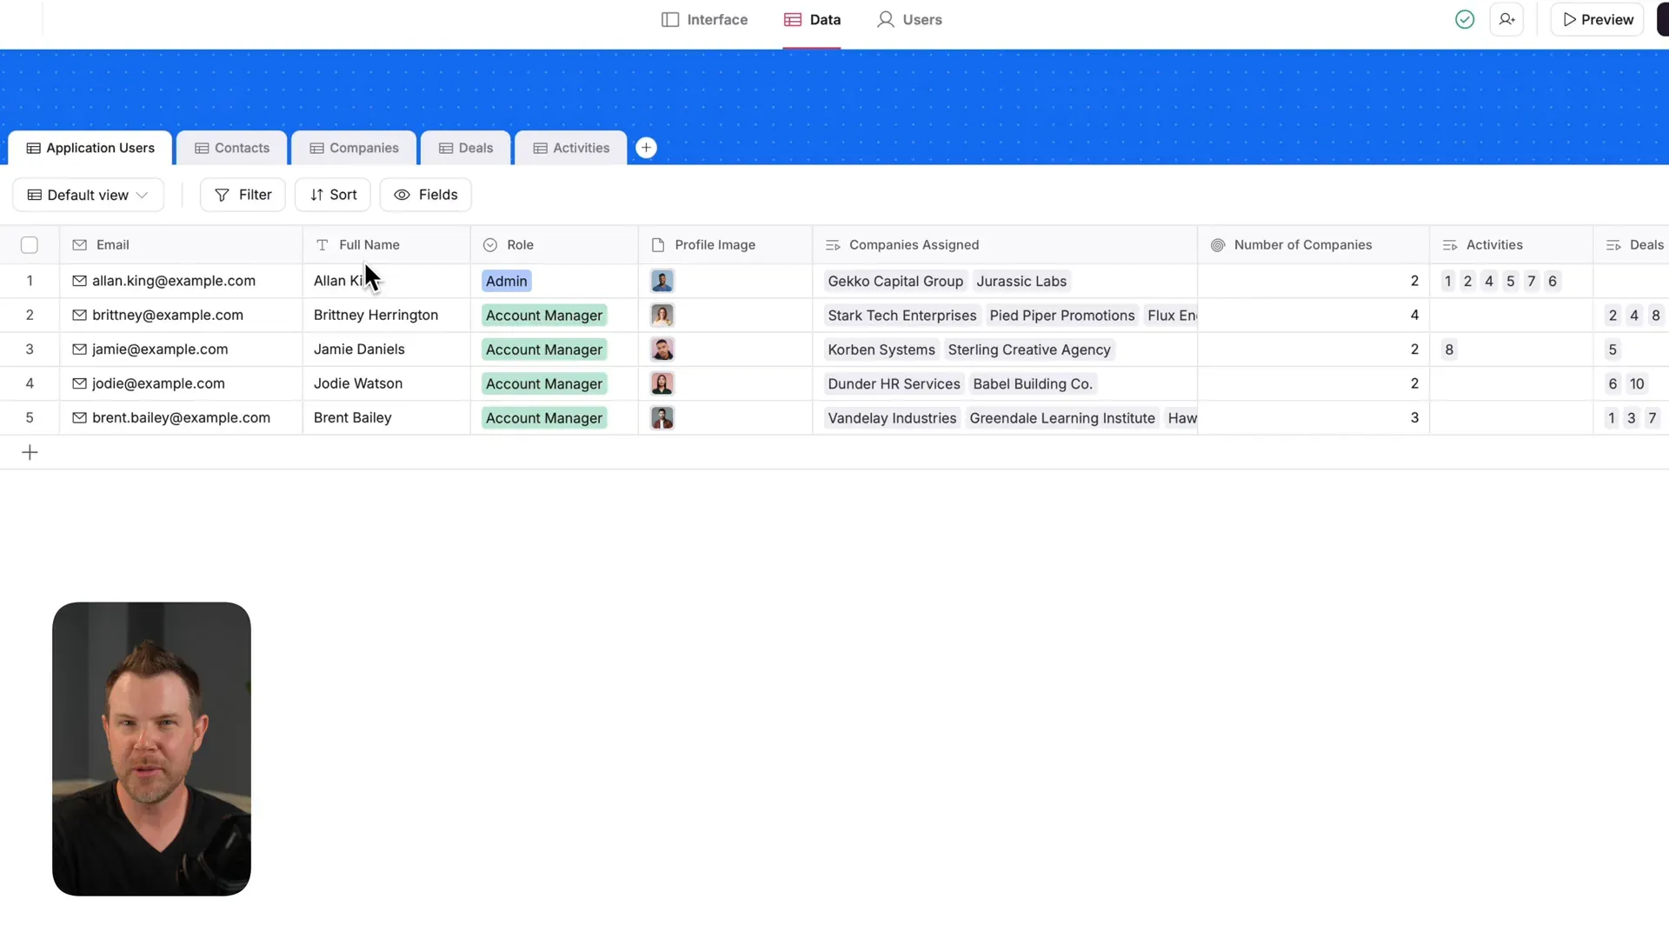Click the Pied Piper Promotions chip

(x=1062, y=316)
